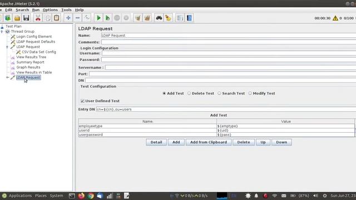
Task: Start the test with green play icon
Action: coord(98,18)
